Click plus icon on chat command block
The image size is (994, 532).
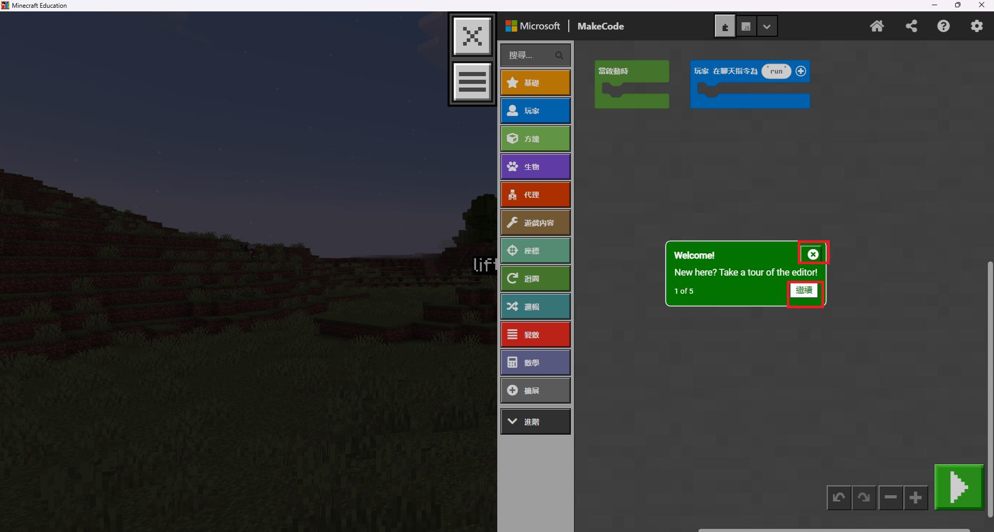(x=801, y=71)
